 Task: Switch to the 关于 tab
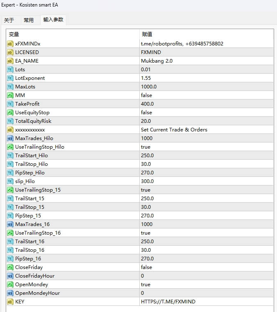point(9,20)
